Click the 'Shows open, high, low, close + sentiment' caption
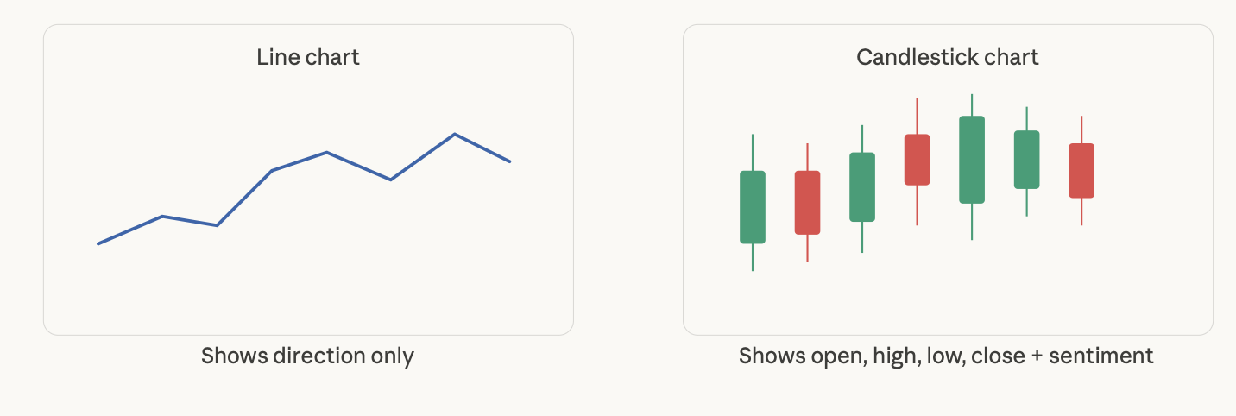The width and height of the screenshot is (1236, 416). (946, 356)
